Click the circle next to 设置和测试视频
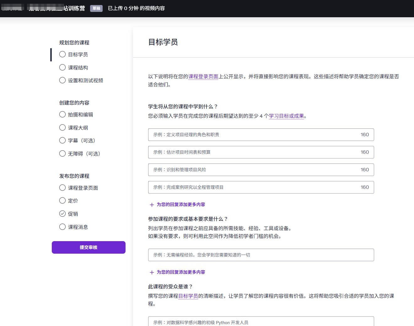Screen dimensions: 414x326 [62, 80]
